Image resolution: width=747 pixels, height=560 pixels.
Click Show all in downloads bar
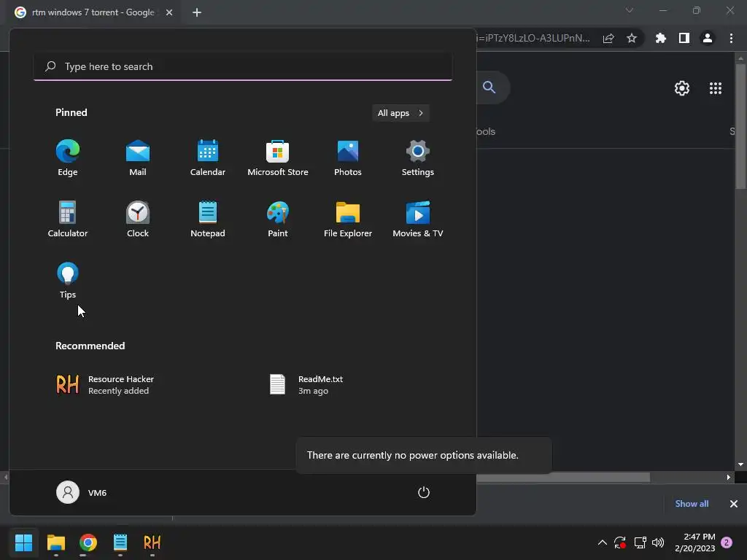(x=692, y=504)
